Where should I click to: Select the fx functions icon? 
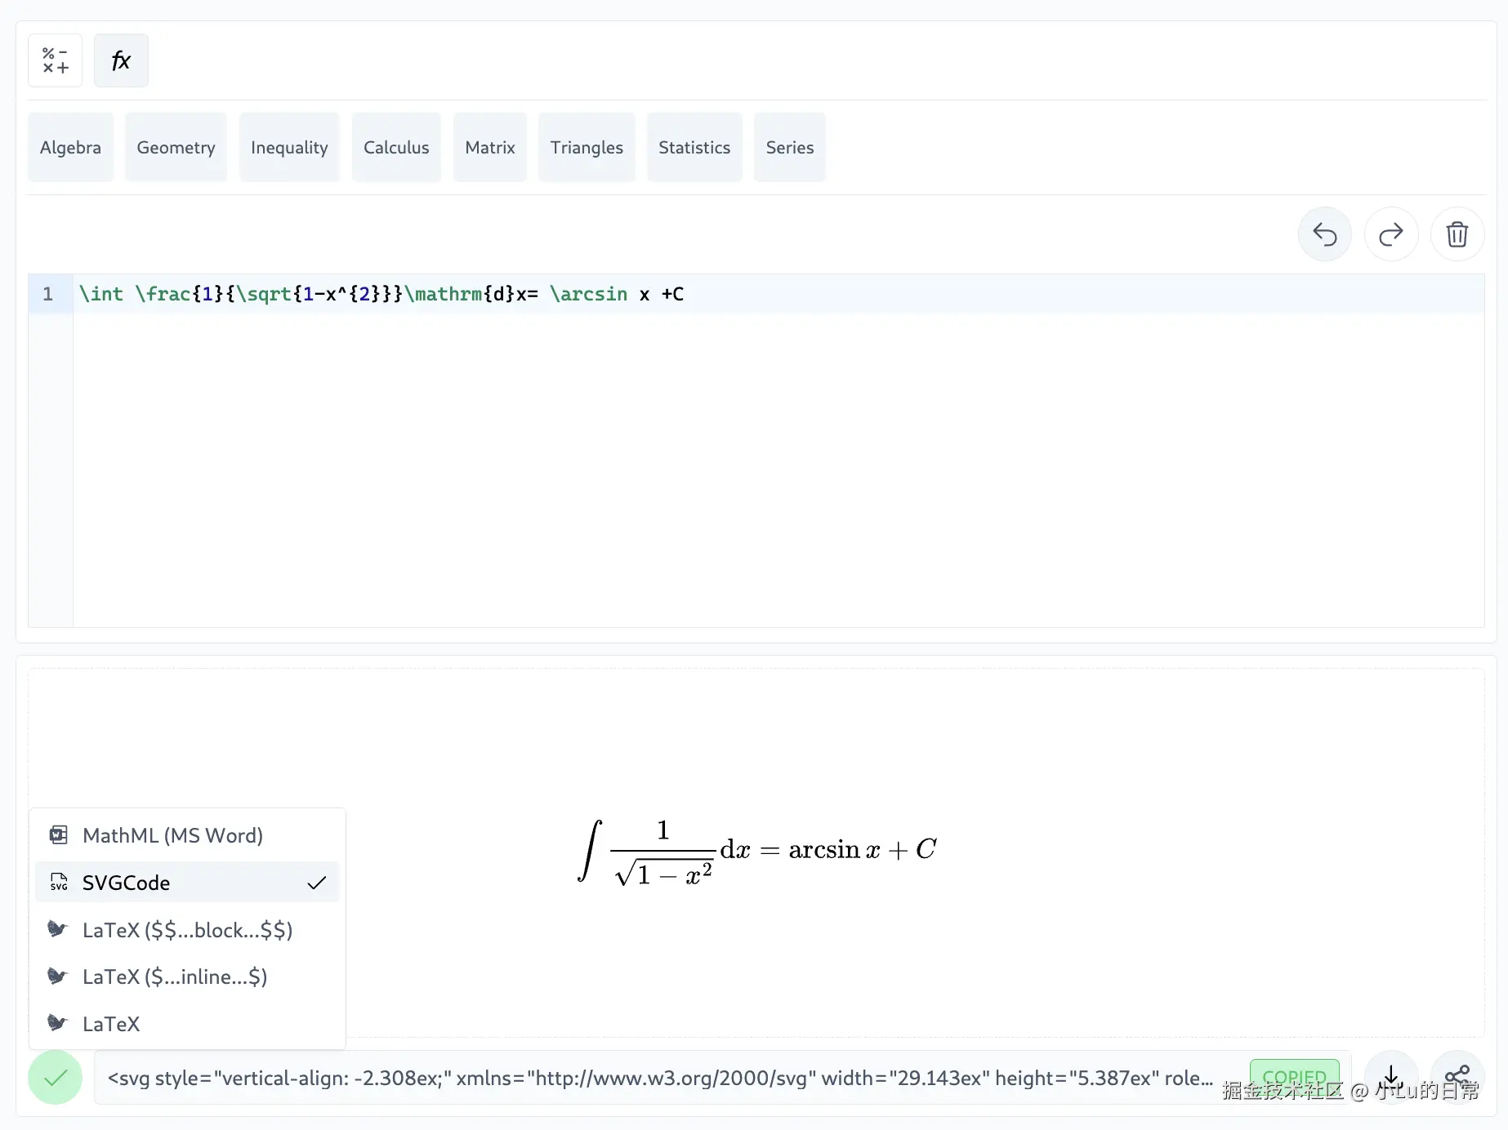point(121,60)
